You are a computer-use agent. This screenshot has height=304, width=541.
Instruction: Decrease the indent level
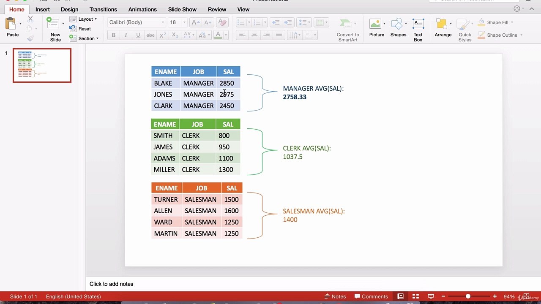276,22
